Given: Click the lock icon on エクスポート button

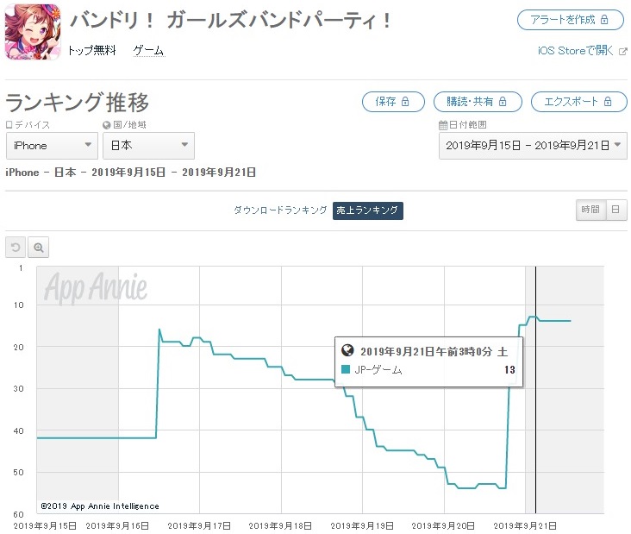Looking at the screenshot, I should click(x=608, y=102).
